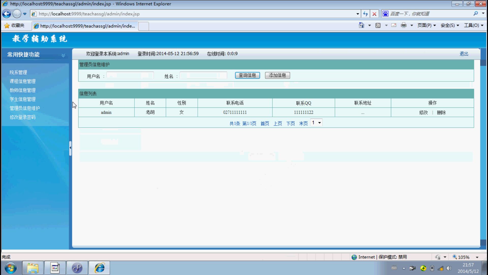This screenshot has height=275, width=488.
Task: Go to 上页 previous page link
Action: 278,123
